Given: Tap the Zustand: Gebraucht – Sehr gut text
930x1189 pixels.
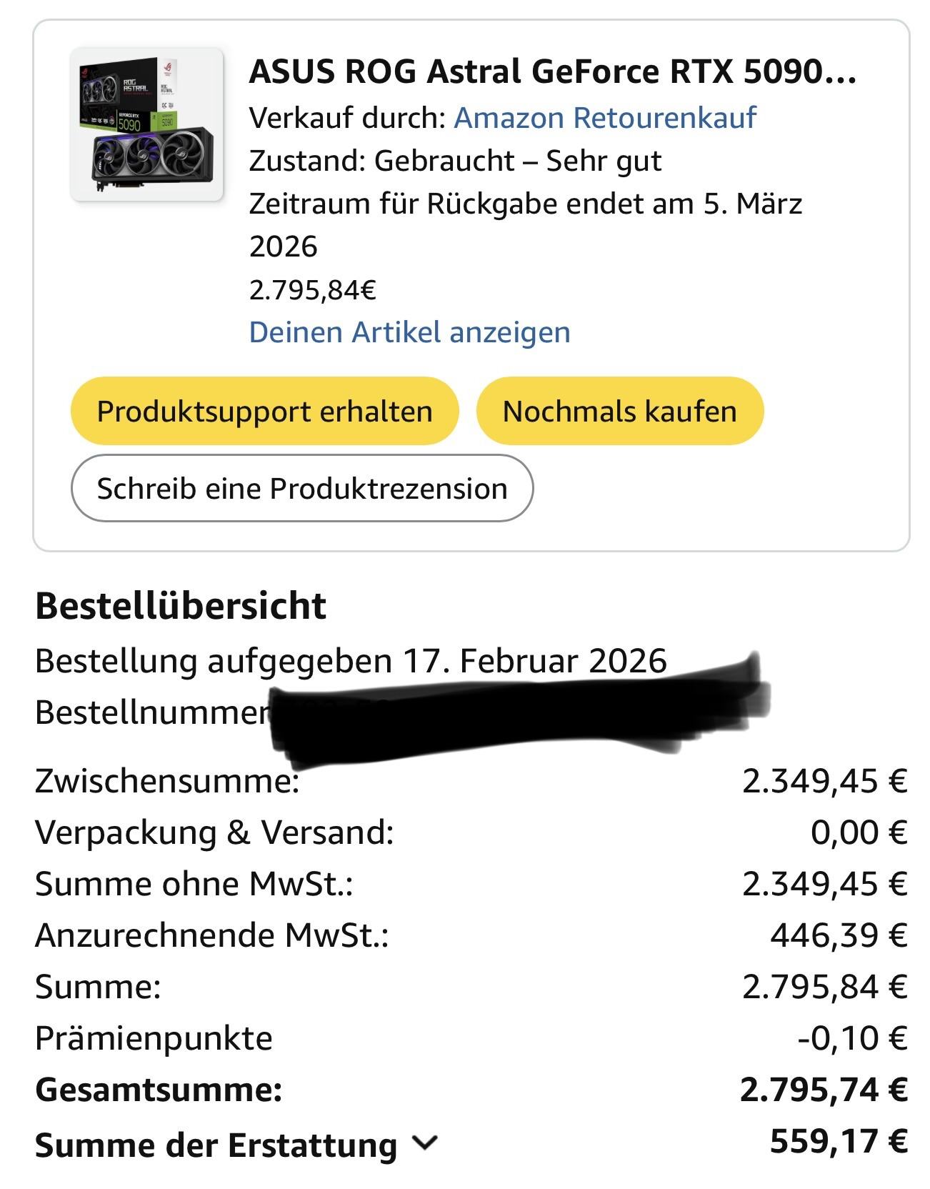Looking at the screenshot, I should (x=455, y=161).
